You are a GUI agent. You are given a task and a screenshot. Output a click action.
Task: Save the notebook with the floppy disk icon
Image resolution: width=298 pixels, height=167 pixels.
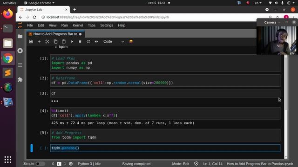coord(31,41)
